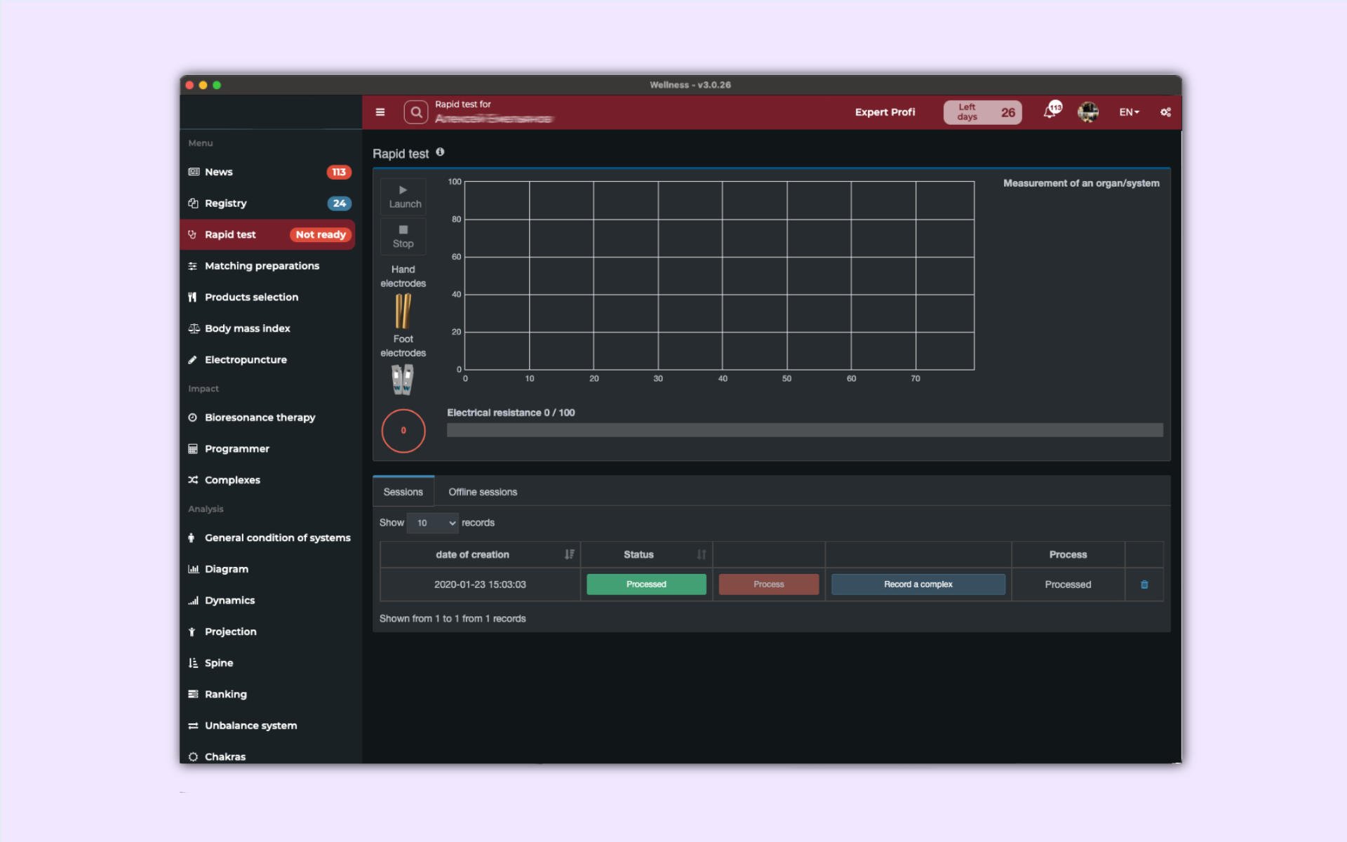Click the News count badge 113
Screen dimensions: 1347x842
point(339,172)
